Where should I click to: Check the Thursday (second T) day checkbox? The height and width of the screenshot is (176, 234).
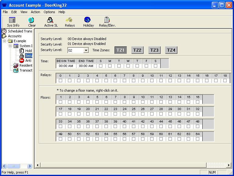[137, 66]
